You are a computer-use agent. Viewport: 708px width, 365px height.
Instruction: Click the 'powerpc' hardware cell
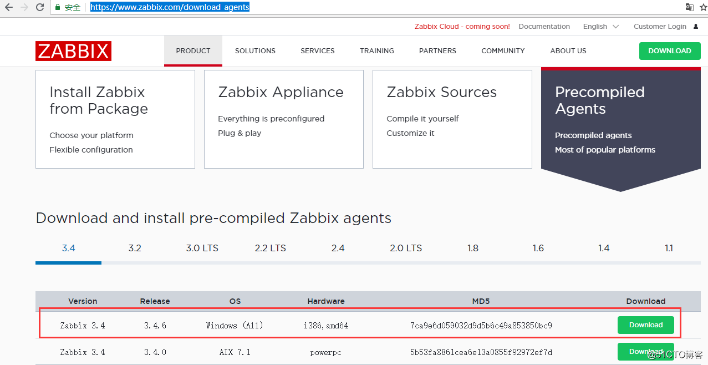(x=326, y=352)
